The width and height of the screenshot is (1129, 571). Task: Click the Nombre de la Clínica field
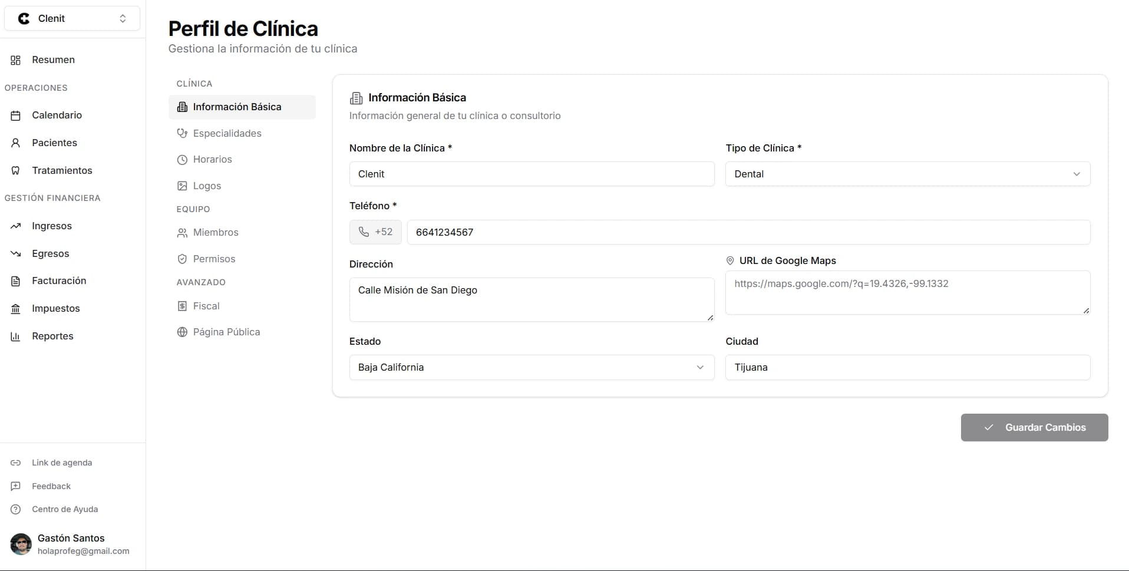pos(532,174)
